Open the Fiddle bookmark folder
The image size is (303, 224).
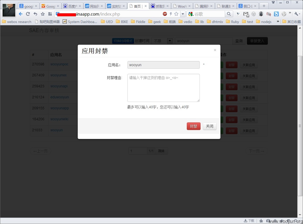(x=138, y=22)
